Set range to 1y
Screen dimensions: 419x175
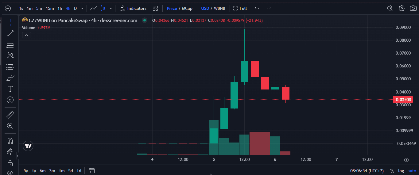34,171
